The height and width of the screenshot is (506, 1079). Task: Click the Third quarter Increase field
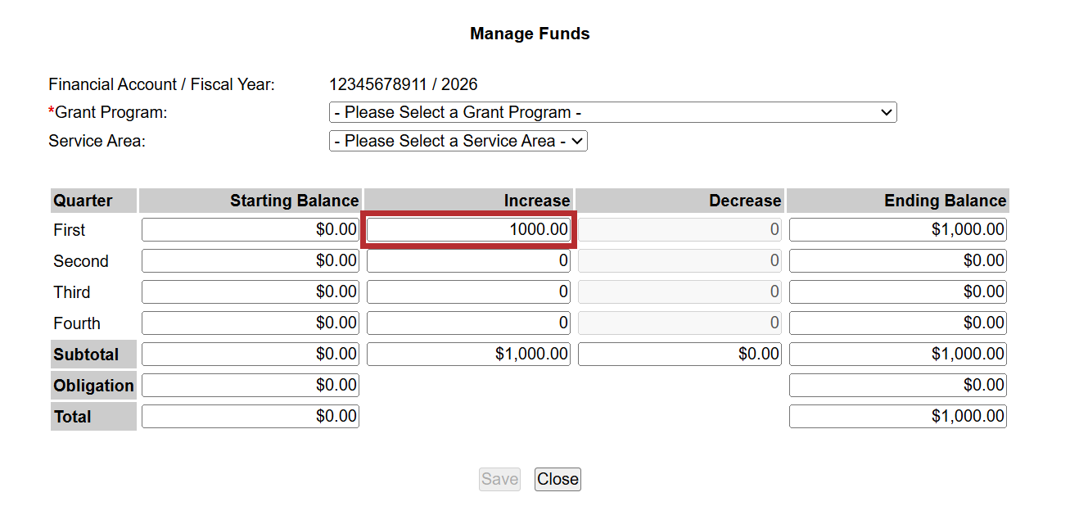[468, 292]
